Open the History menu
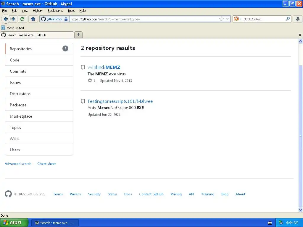 (38, 11)
